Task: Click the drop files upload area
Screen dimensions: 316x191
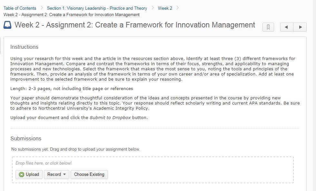Action: point(153,170)
